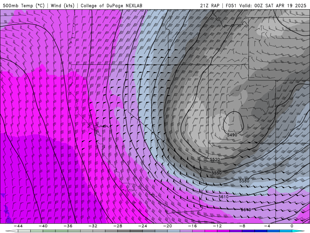Click the 5580 height contour label

tap(244, 181)
